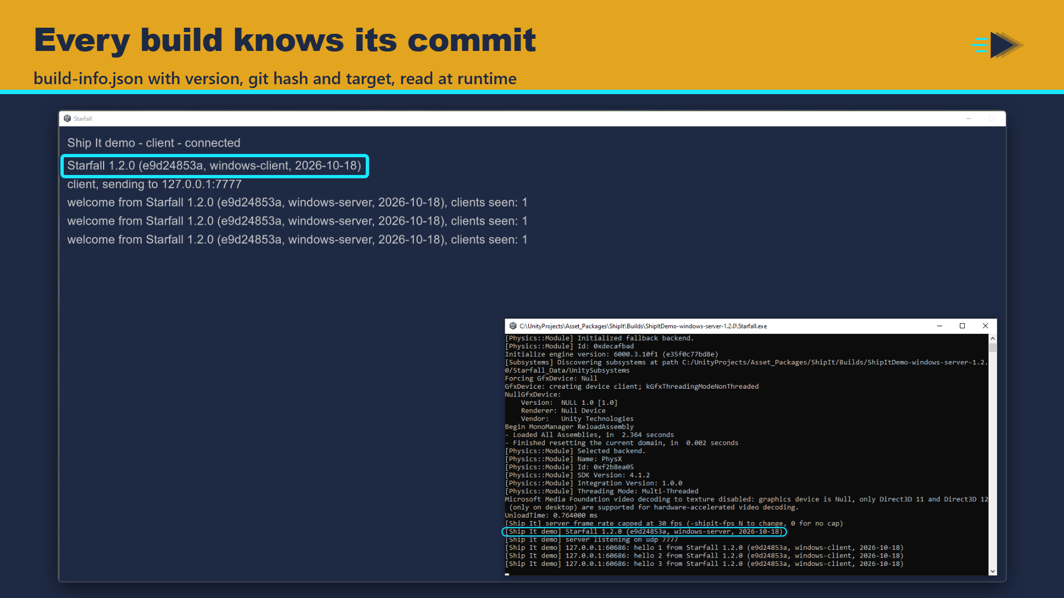1064x598 pixels.
Task: Click 'Threading Mode: Multi-Threaded' console line
Action: click(601, 491)
